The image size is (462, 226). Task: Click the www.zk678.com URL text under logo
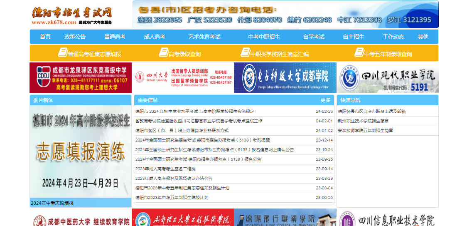tap(54, 22)
